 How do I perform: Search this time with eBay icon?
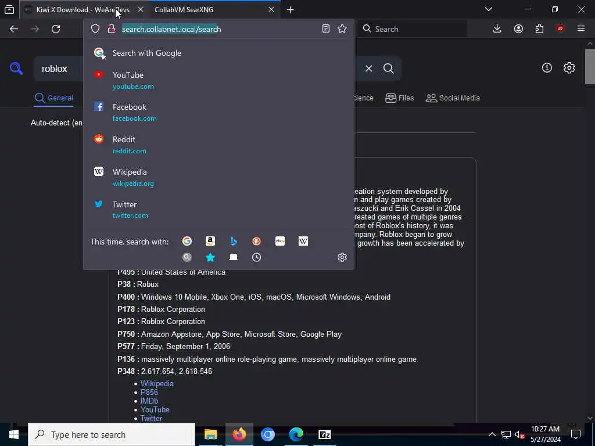[x=280, y=241]
